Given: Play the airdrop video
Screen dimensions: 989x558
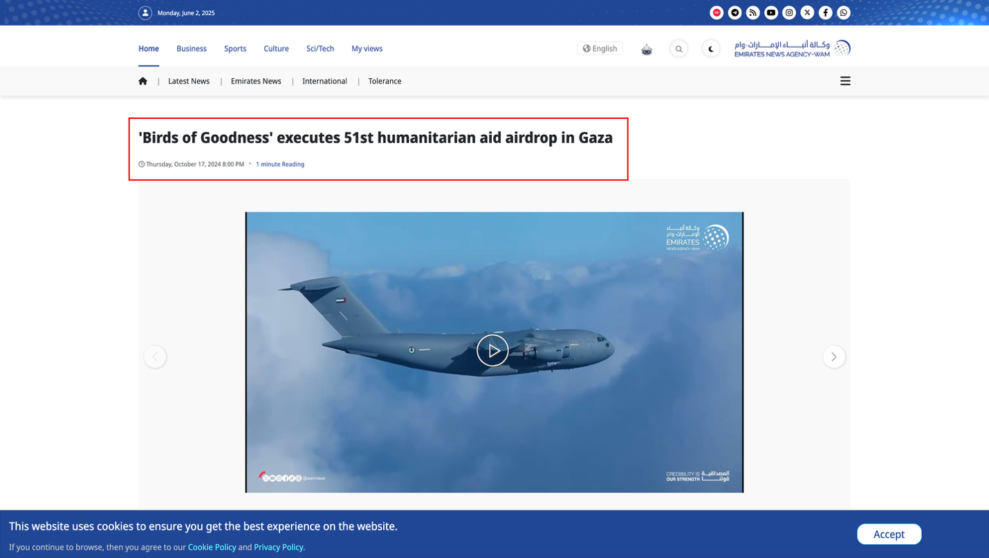Looking at the screenshot, I should [492, 351].
